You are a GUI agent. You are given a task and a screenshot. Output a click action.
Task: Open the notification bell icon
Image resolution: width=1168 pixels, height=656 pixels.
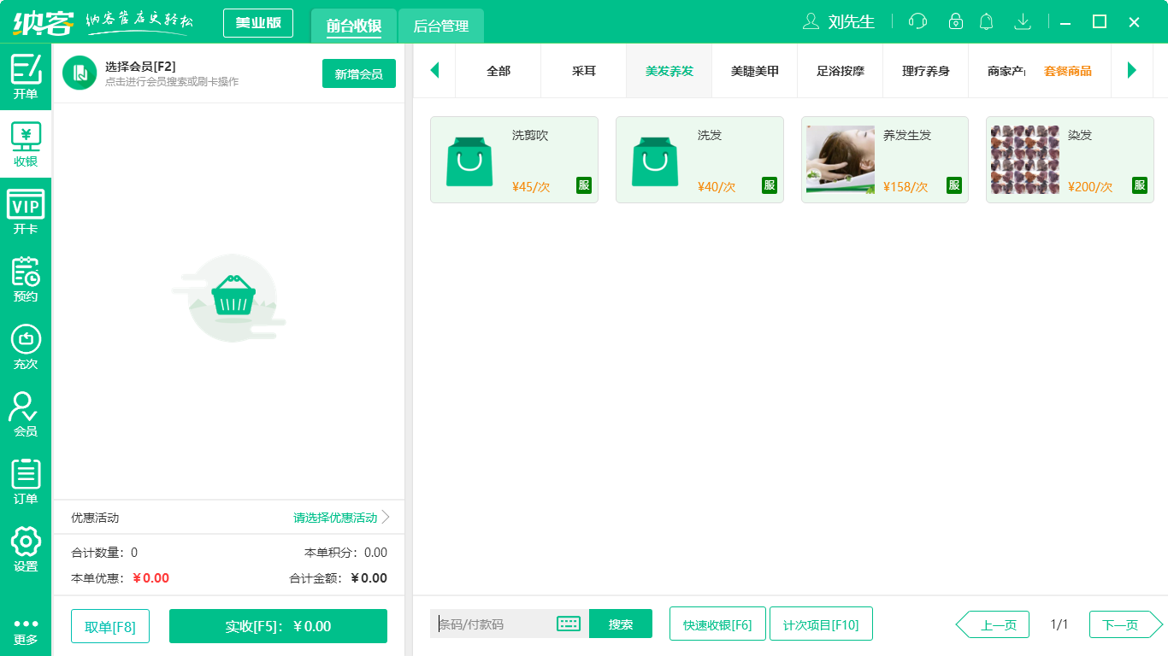[986, 22]
